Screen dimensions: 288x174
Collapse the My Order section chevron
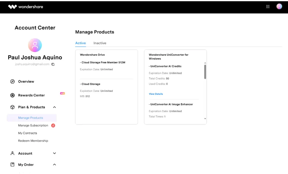pos(54,165)
